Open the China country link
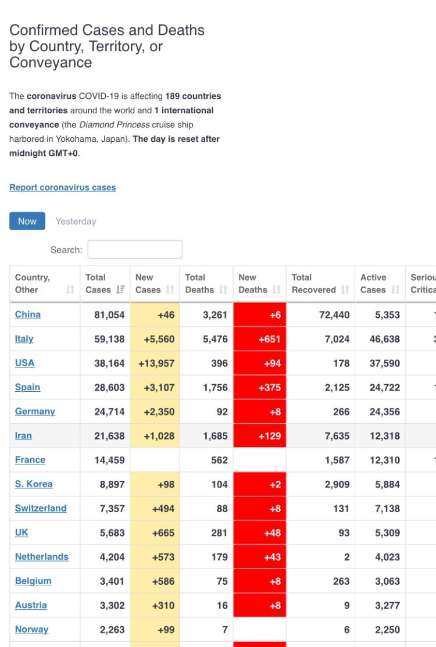Screen dimensions: 436x647 pos(28,314)
